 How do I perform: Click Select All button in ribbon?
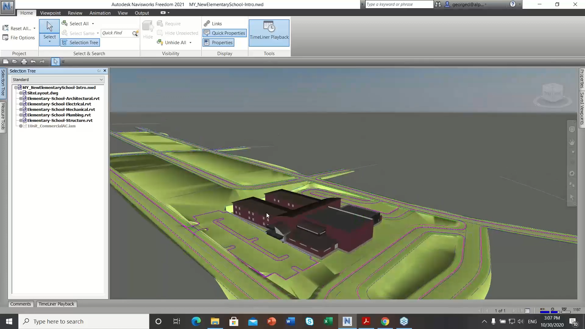coord(79,23)
